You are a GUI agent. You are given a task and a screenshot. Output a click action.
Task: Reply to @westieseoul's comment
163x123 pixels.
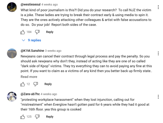point(50,32)
